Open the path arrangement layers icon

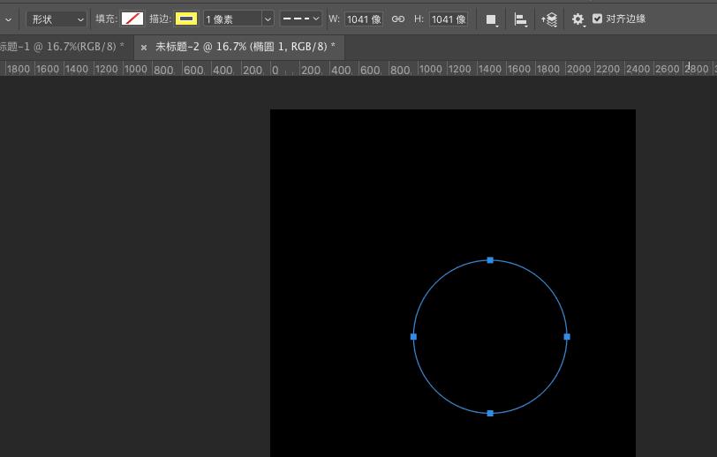[549, 19]
